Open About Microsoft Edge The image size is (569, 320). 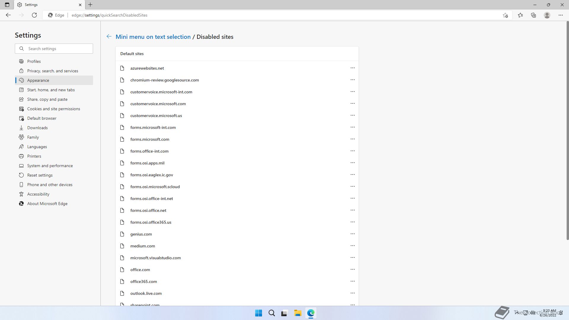point(54,204)
